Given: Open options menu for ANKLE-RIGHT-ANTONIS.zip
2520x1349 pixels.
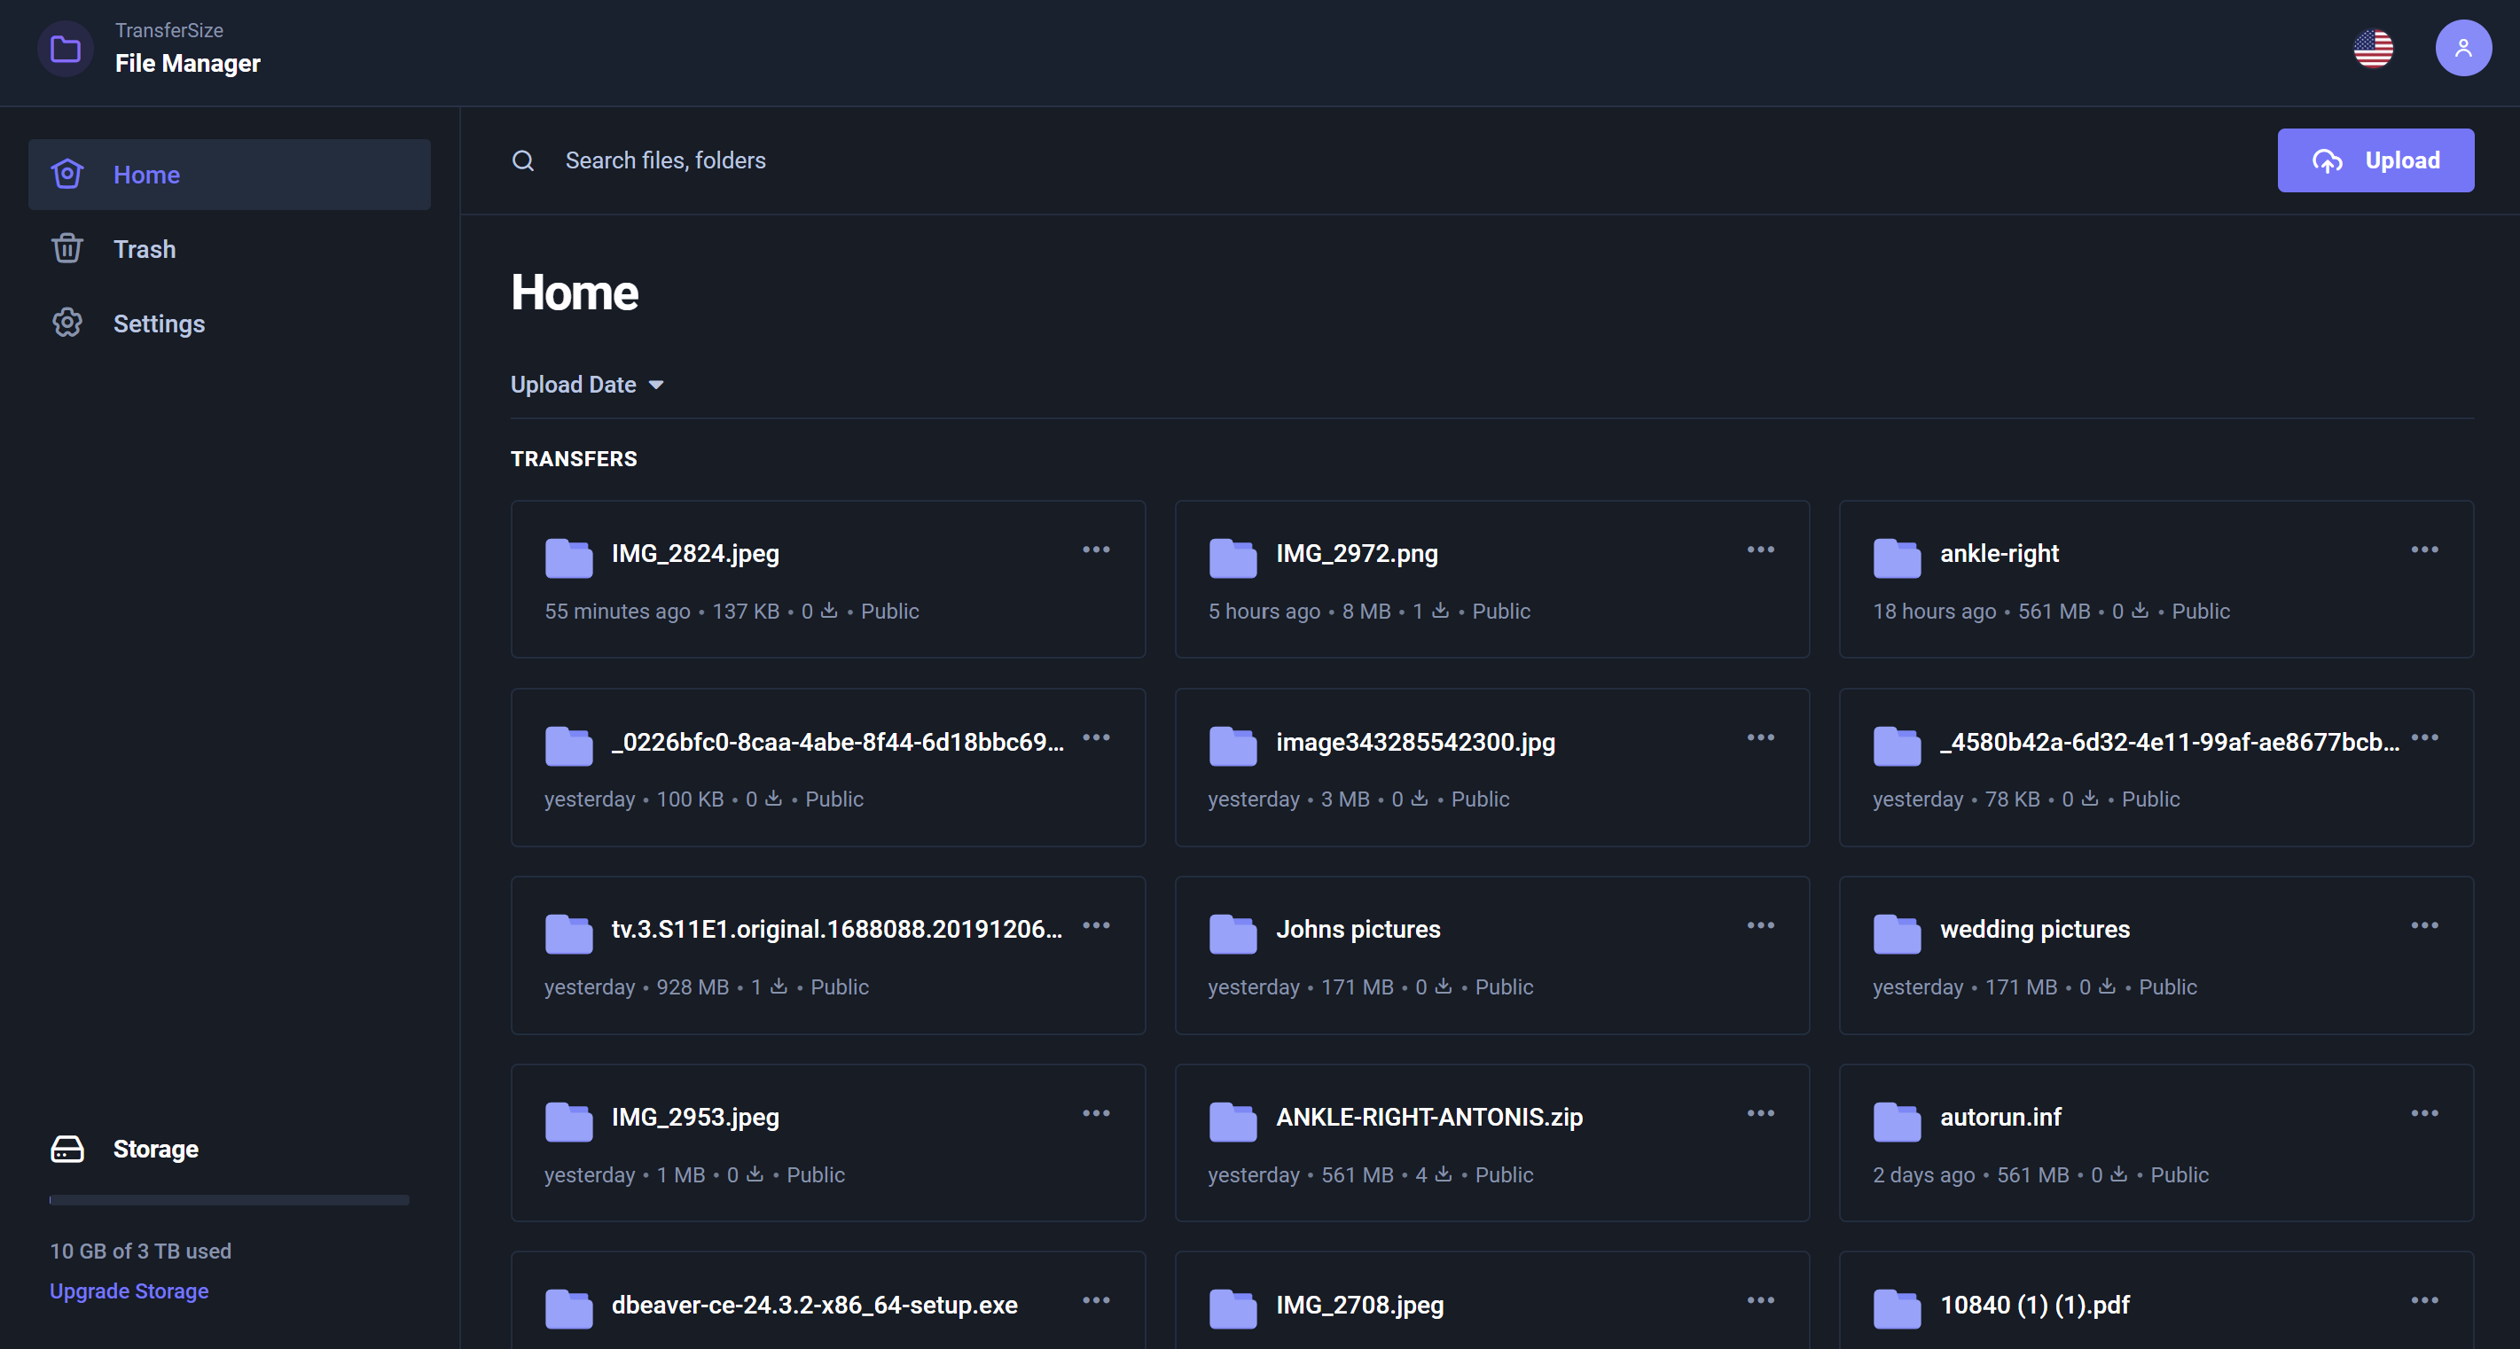Looking at the screenshot, I should pos(1760,1112).
